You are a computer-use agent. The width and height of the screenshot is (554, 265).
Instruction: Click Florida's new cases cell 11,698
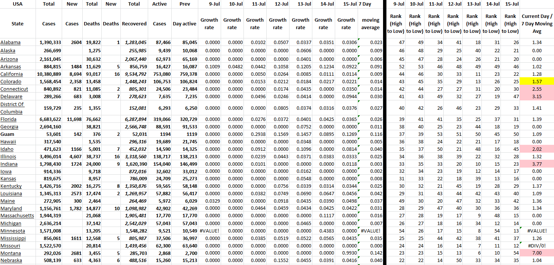tap(72, 119)
